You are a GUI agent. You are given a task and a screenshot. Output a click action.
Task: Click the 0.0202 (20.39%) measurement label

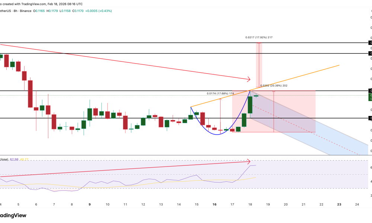tap(274, 86)
